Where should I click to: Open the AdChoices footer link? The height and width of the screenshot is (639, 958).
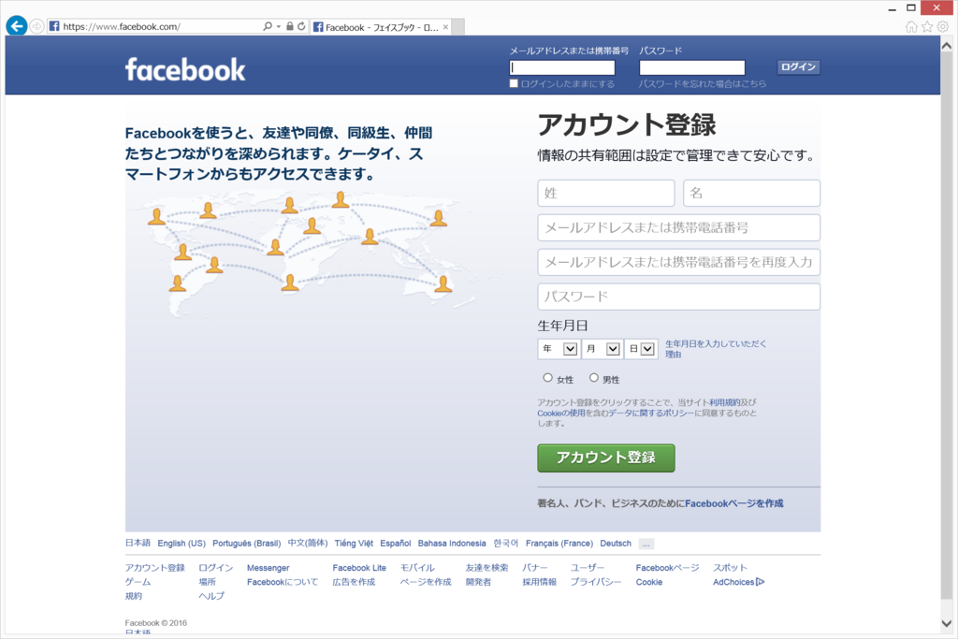point(739,582)
